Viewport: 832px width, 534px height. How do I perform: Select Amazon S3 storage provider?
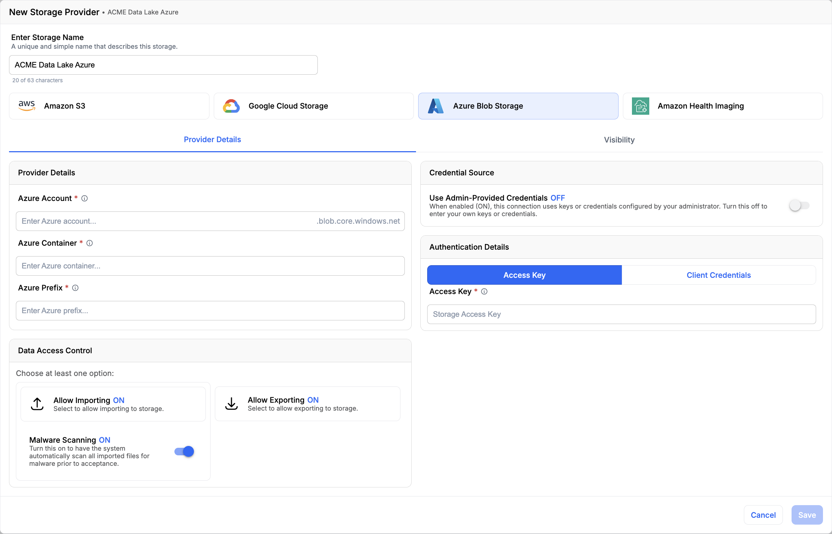109,106
